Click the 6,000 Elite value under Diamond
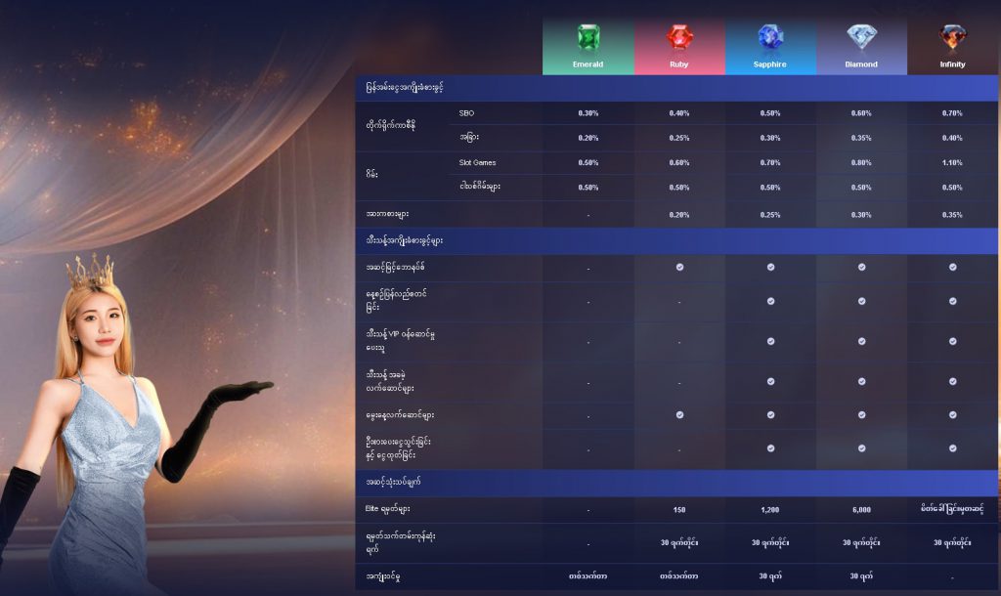 [861, 510]
